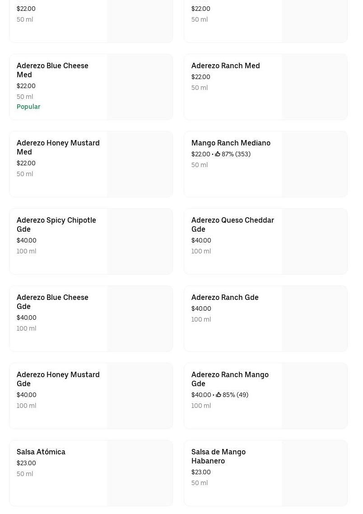
Task: Select the Aderezo Blue Cheese Gde title
Action: (x=52, y=302)
